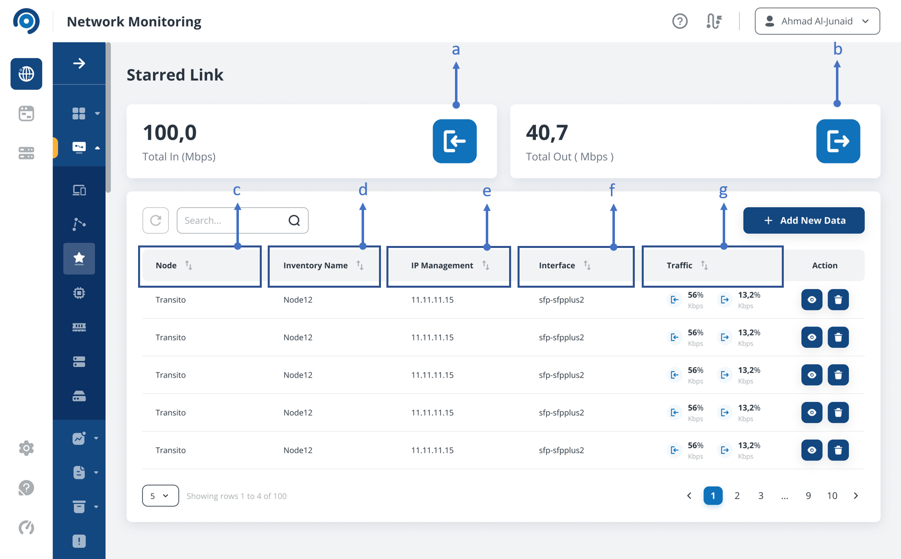Viewport: 901px width, 559px height.
Task: Open the rows-per-page dropdown showing 5
Action: tap(160, 496)
